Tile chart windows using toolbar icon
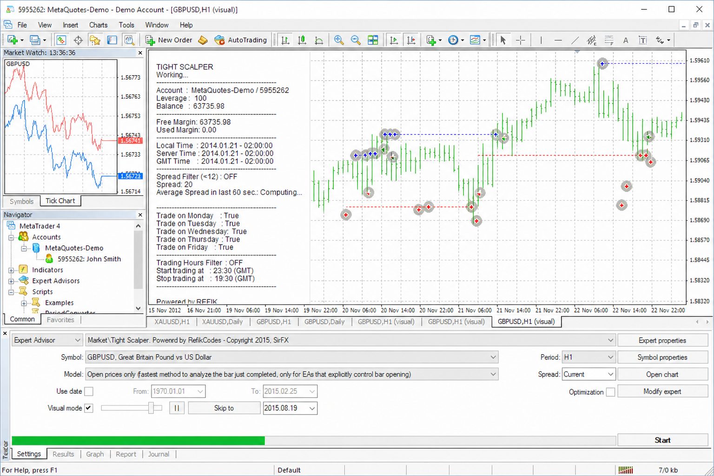Viewport: 714px width, 476px height. [373, 40]
